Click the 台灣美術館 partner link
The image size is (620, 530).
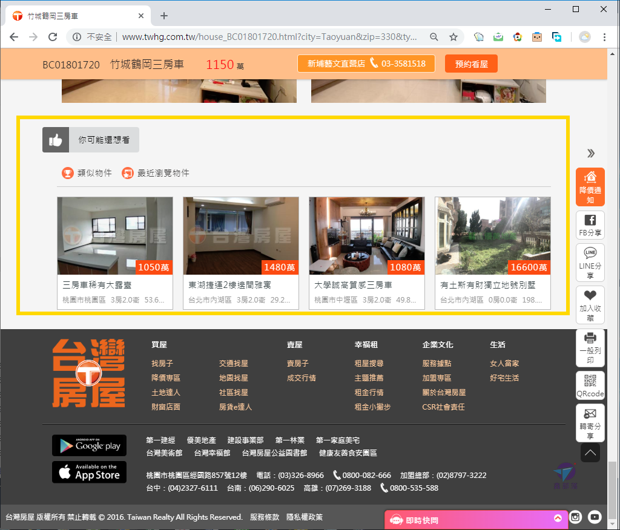164,453
